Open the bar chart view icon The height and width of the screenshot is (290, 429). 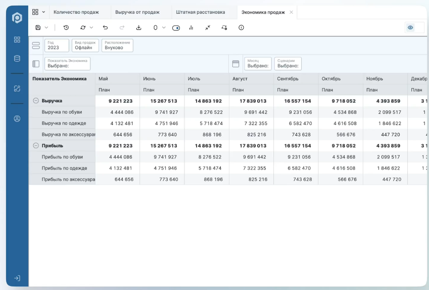tap(191, 28)
